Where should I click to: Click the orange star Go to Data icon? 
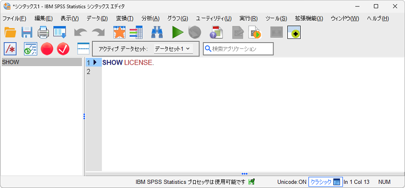[120, 32]
